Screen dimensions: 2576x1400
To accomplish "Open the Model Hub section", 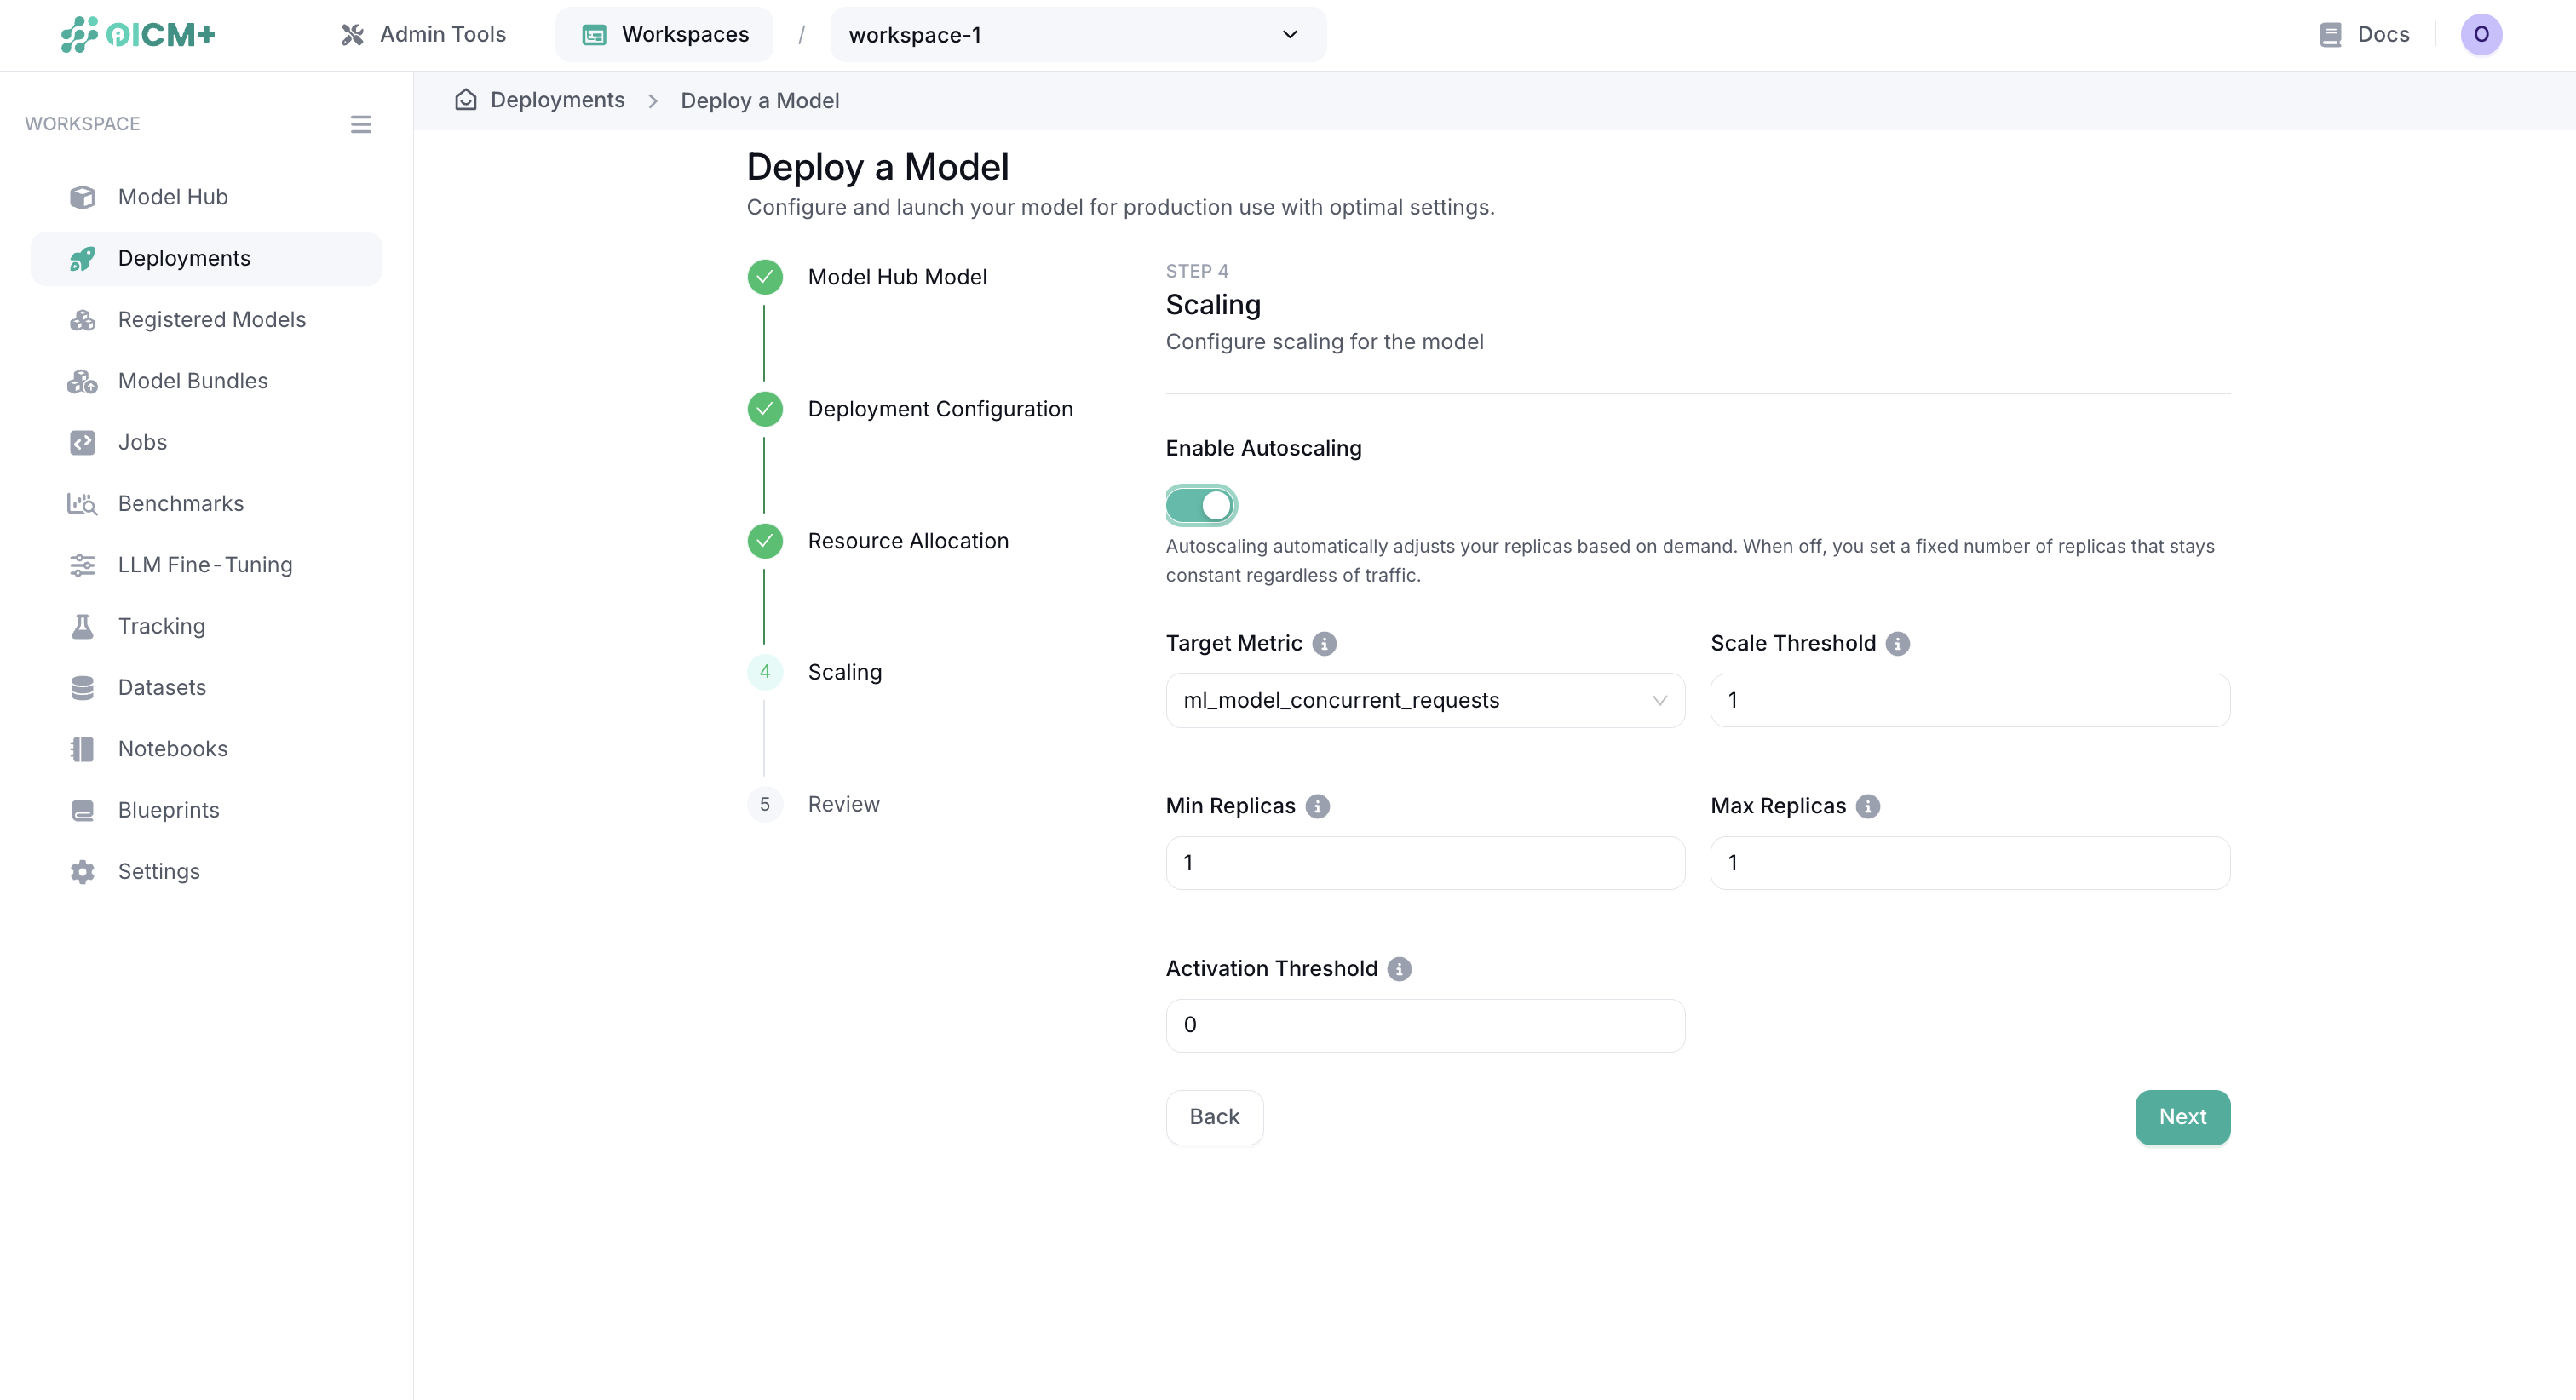I will [172, 196].
